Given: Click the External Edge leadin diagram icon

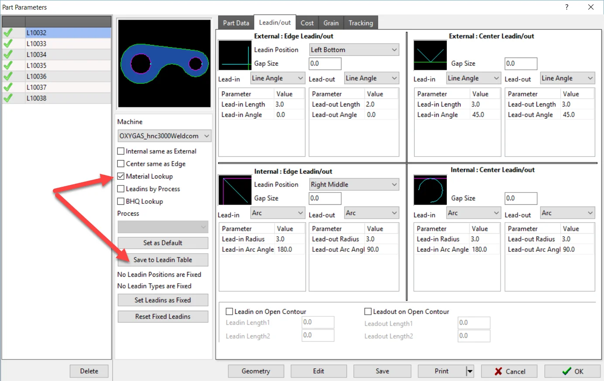Looking at the screenshot, I should click(235, 55).
